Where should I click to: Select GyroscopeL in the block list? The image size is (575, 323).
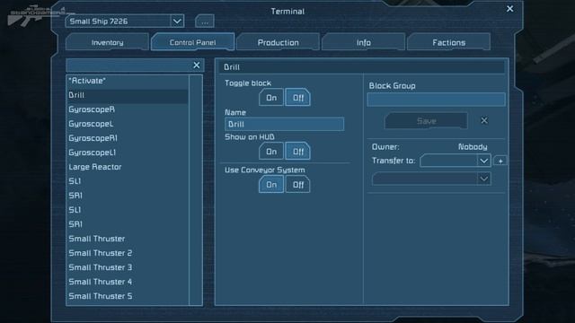pos(128,124)
